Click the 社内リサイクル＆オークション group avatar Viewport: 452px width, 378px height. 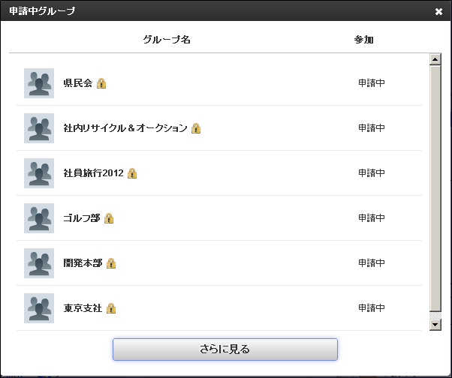pos(39,128)
